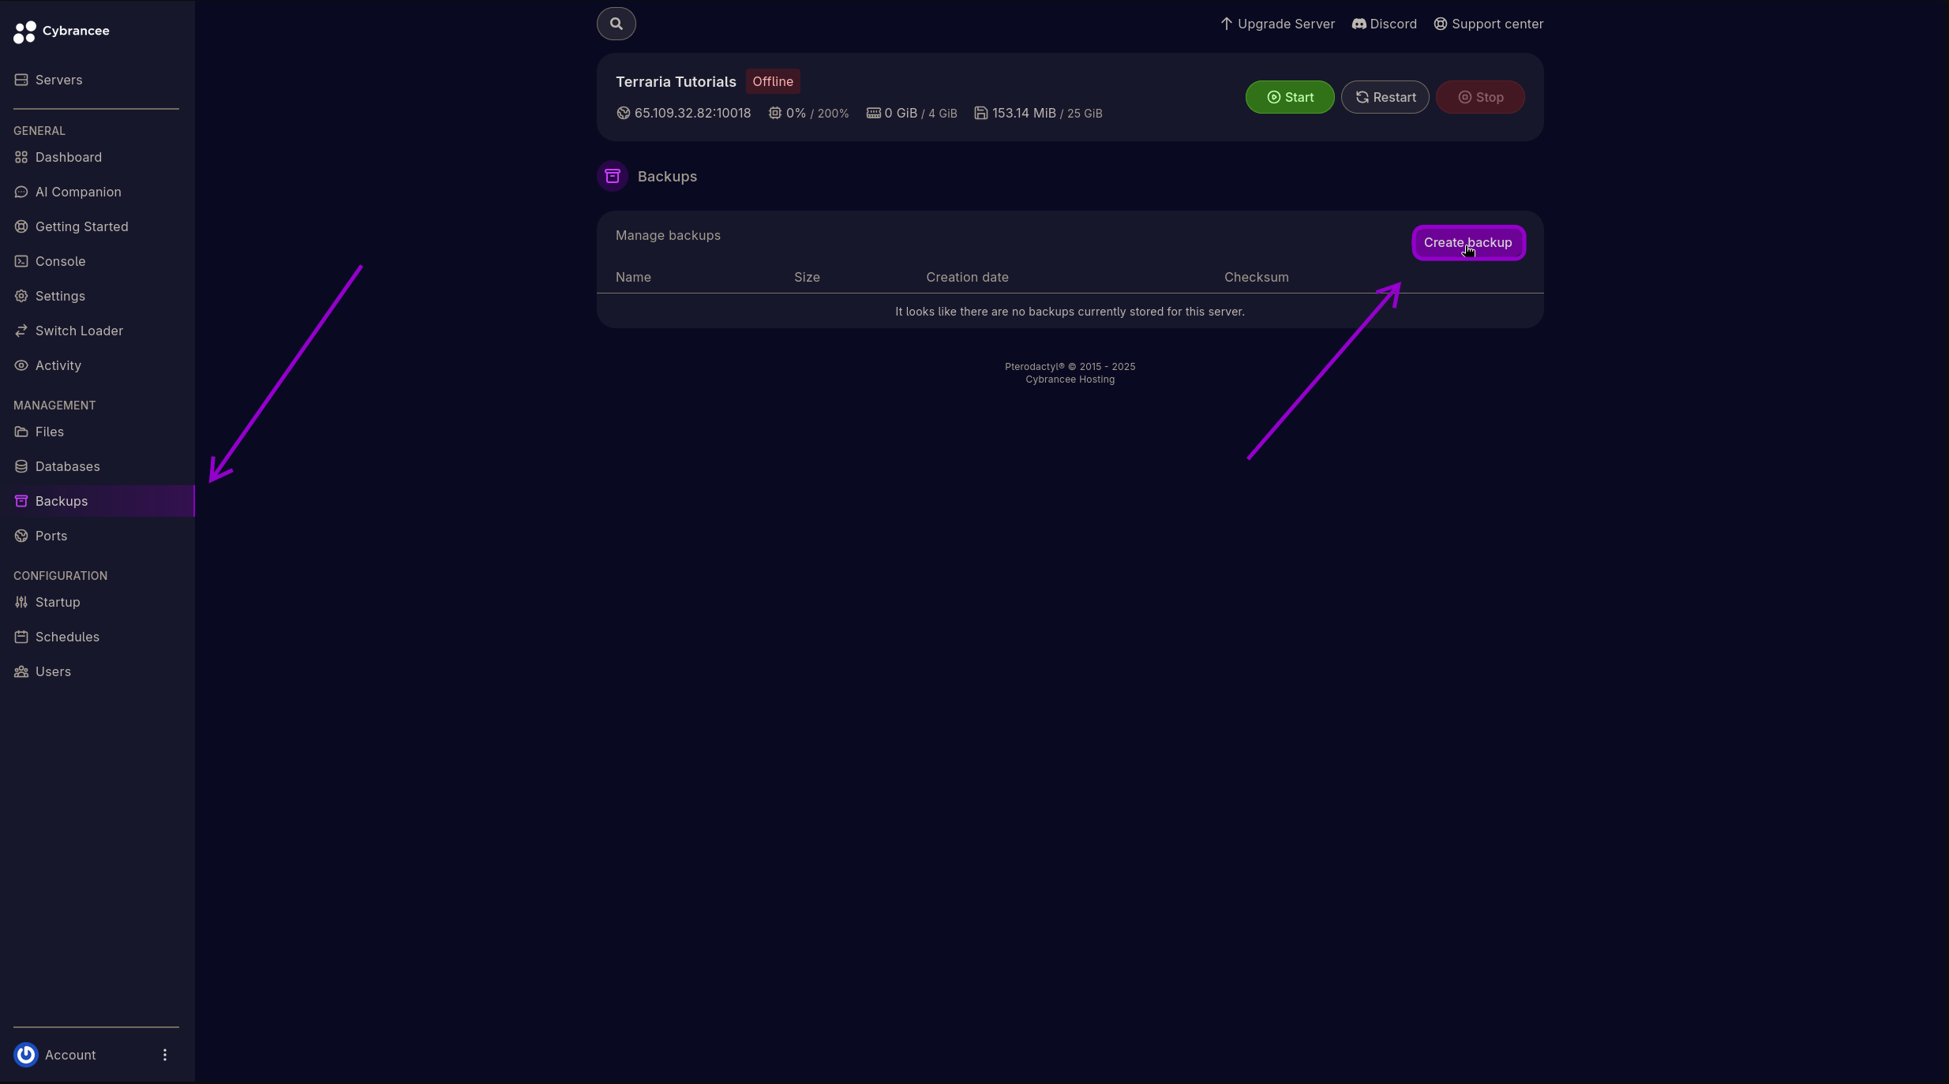
Task: Go to Files in Management menu
Action: pyautogui.click(x=49, y=432)
